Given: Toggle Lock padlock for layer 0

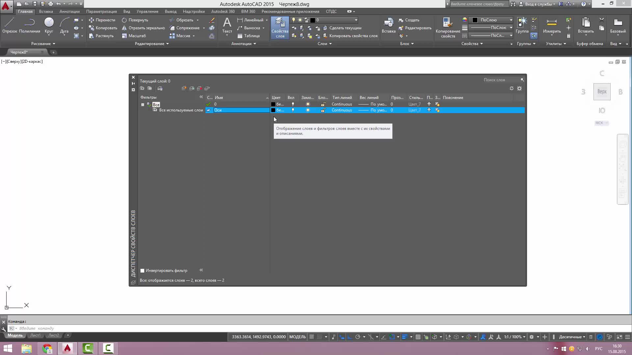Looking at the screenshot, I should tap(323, 104).
